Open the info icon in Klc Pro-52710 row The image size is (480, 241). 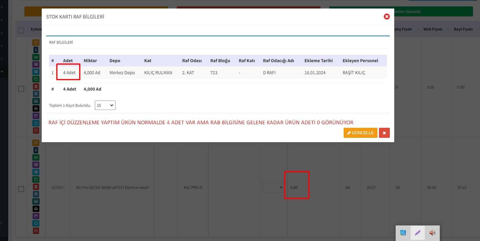click(36, 150)
